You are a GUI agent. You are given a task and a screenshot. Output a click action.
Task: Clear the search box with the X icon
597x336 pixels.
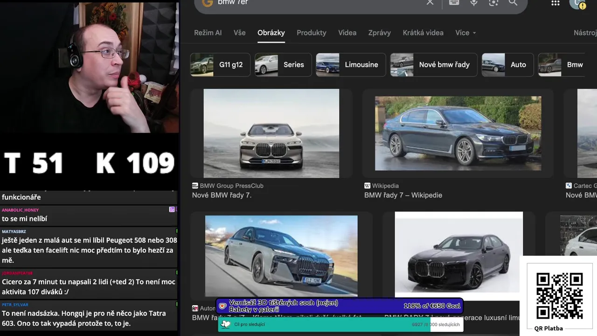[430, 2]
